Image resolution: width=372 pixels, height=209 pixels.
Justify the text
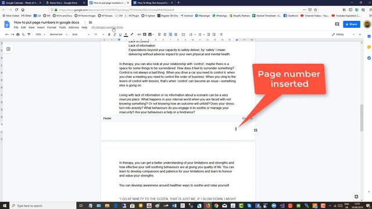(176, 35)
